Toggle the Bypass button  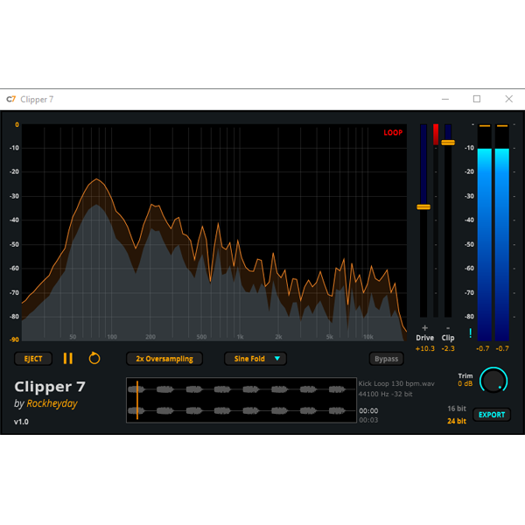pos(387,359)
